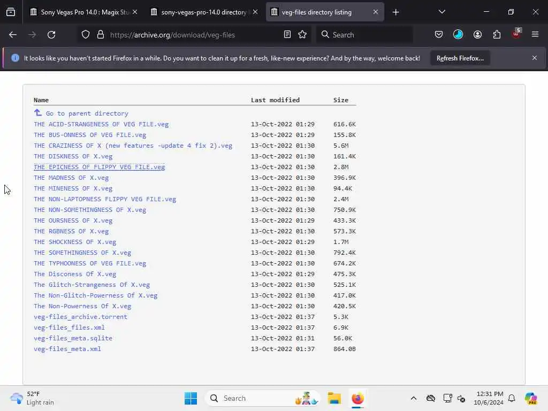Open the uBlock extension icon with badge
This screenshot has height=411, width=548.
point(516,34)
